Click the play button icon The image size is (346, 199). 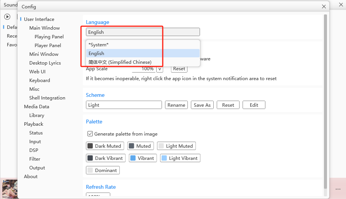click(x=7, y=17)
